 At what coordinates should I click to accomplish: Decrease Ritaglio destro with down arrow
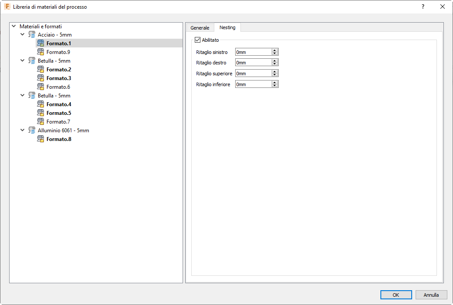point(275,64)
